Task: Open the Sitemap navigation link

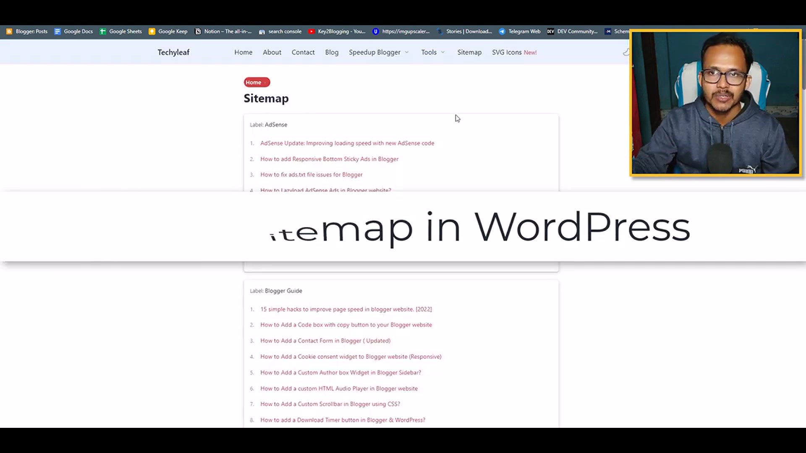Action: coord(469,52)
